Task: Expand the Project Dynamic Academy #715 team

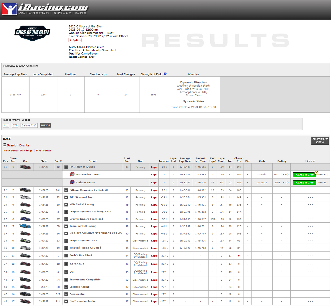Action: [66, 212]
